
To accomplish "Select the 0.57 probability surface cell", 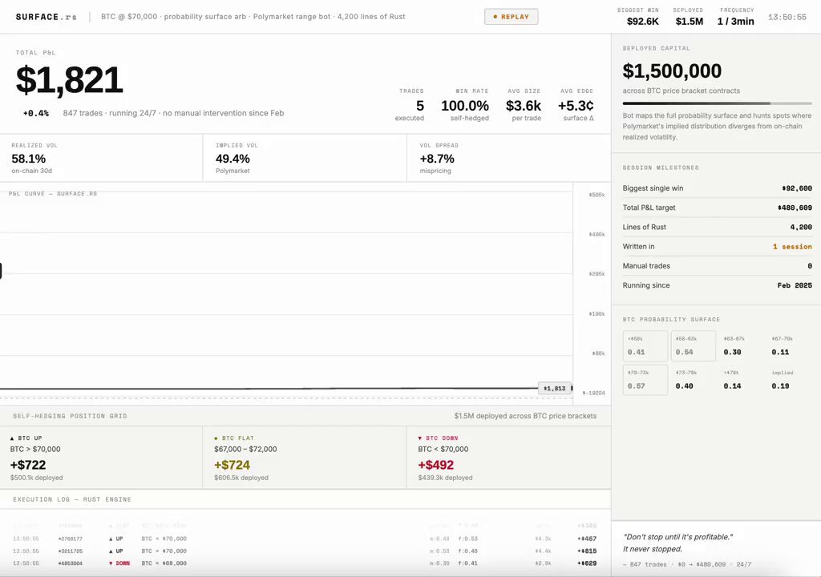I will tap(645, 380).
